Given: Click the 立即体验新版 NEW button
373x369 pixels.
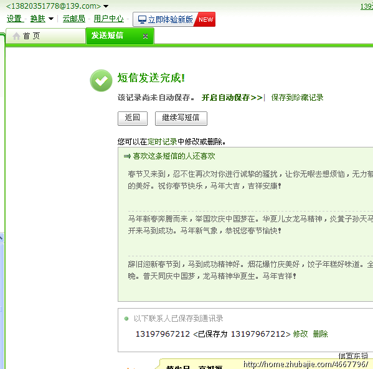Looking at the screenshot, I should [174, 19].
